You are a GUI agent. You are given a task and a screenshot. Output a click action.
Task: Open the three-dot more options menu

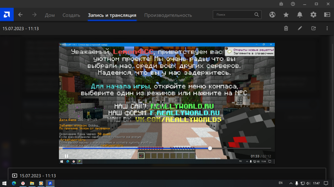click(327, 28)
